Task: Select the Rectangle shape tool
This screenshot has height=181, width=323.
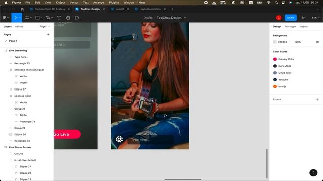Action: [37, 18]
